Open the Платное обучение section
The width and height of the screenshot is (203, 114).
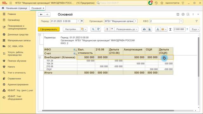17,61
